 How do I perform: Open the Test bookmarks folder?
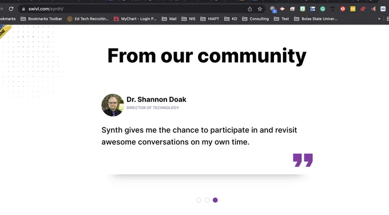(x=281, y=19)
